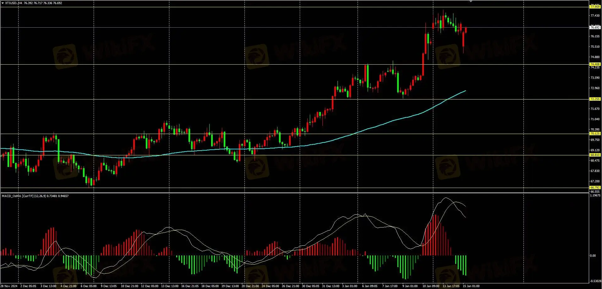Click the 26 Dec 21:00 time label

click(x=290, y=286)
